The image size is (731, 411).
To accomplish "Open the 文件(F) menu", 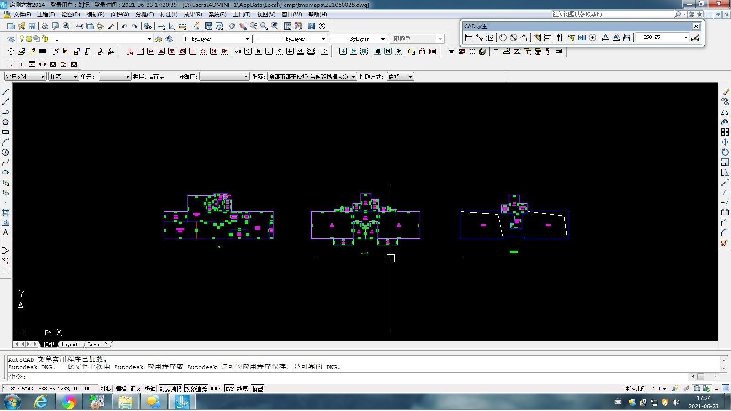I will point(22,15).
